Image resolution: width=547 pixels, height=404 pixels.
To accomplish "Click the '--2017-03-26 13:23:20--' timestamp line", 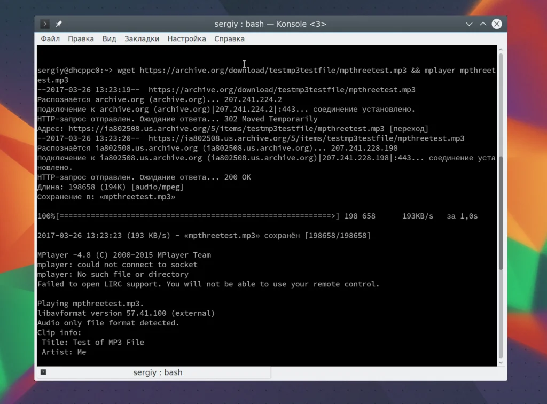I will click(x=251, y=138).
